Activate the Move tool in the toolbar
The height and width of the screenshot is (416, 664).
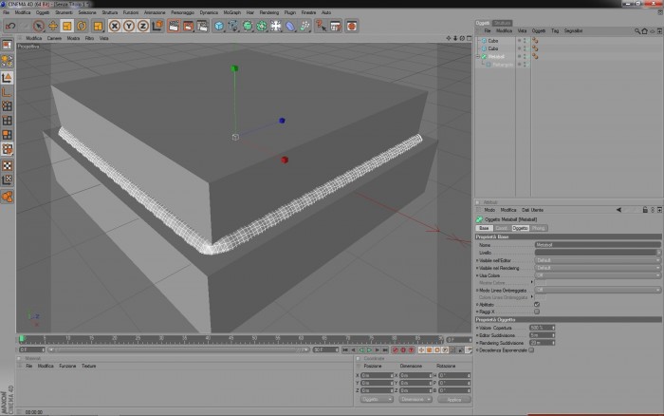click(53, 26)
